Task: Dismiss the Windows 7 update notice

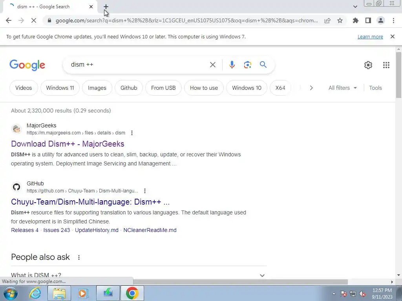Action: pyautogui.click(x=393, y=36)
